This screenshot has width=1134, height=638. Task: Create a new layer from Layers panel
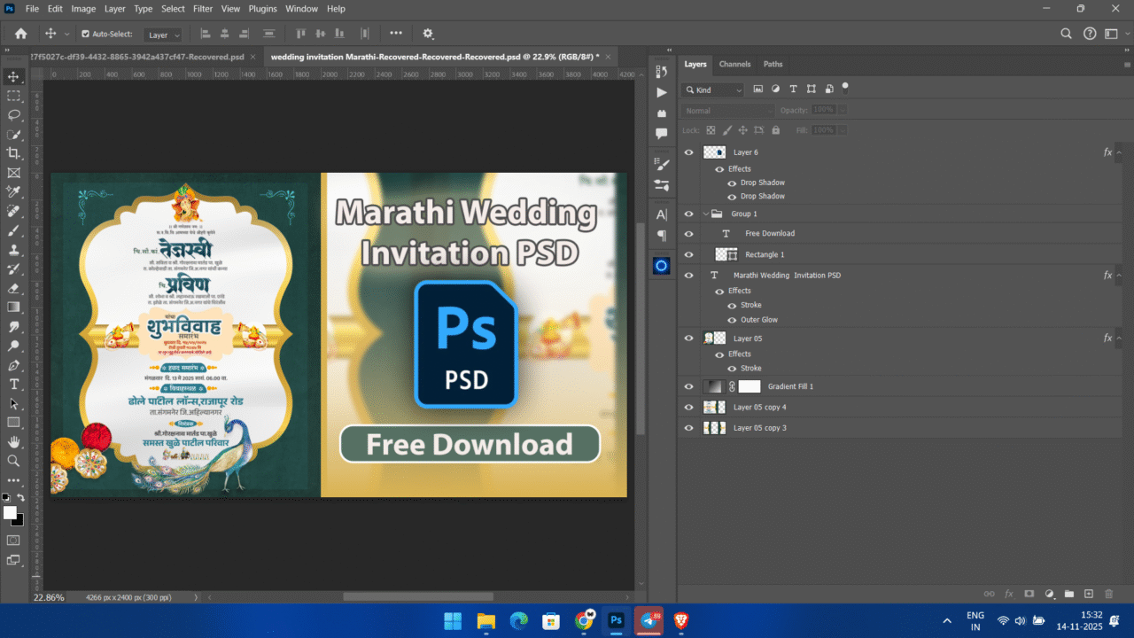click(1089, 594)
